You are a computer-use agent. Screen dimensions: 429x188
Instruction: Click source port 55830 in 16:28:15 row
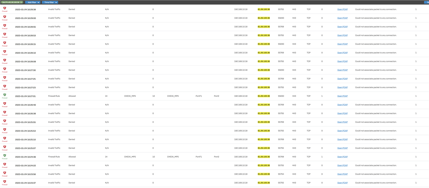pyautogui.click(x=281, y=44)
